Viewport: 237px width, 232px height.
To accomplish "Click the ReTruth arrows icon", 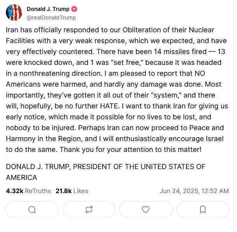I will (x=89, y=209).
